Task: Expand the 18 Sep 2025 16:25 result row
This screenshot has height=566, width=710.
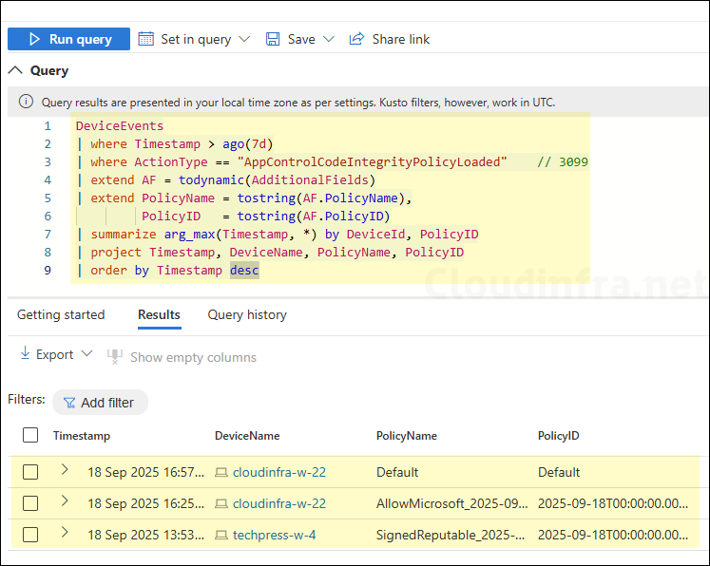Action: (x=65, y=501)
